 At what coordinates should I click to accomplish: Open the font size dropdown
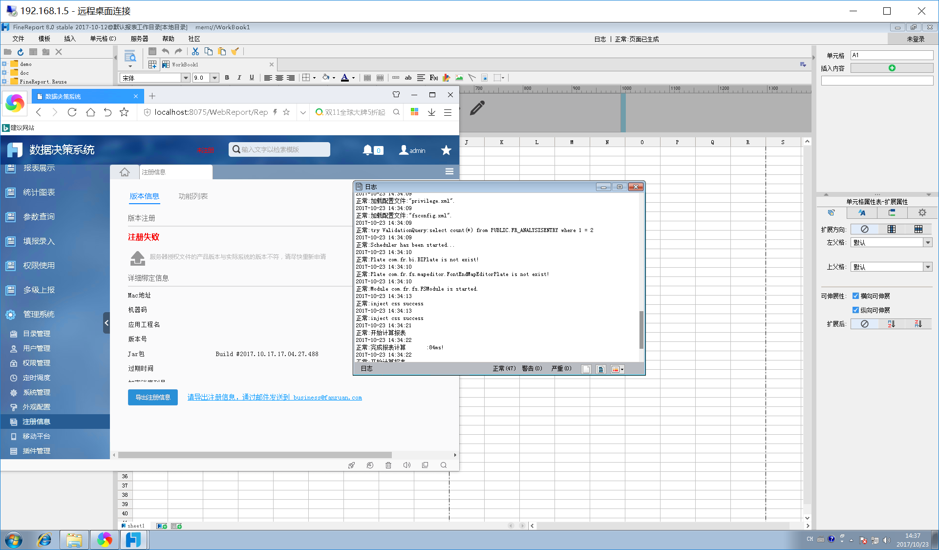point(214,78)
